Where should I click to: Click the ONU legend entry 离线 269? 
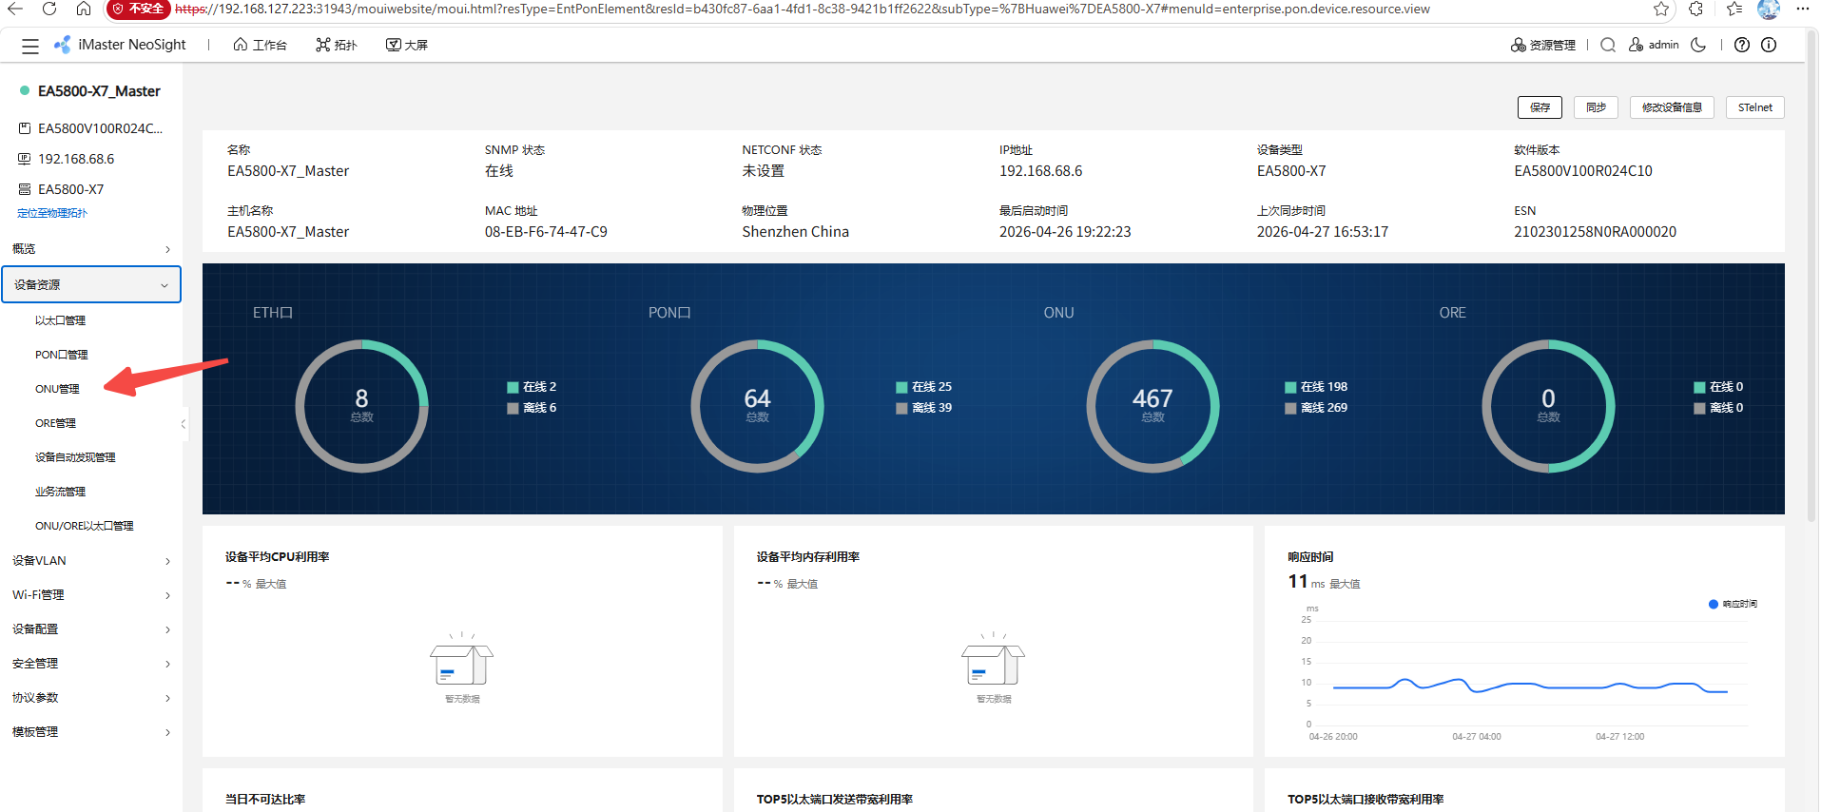click(1316, 408)
